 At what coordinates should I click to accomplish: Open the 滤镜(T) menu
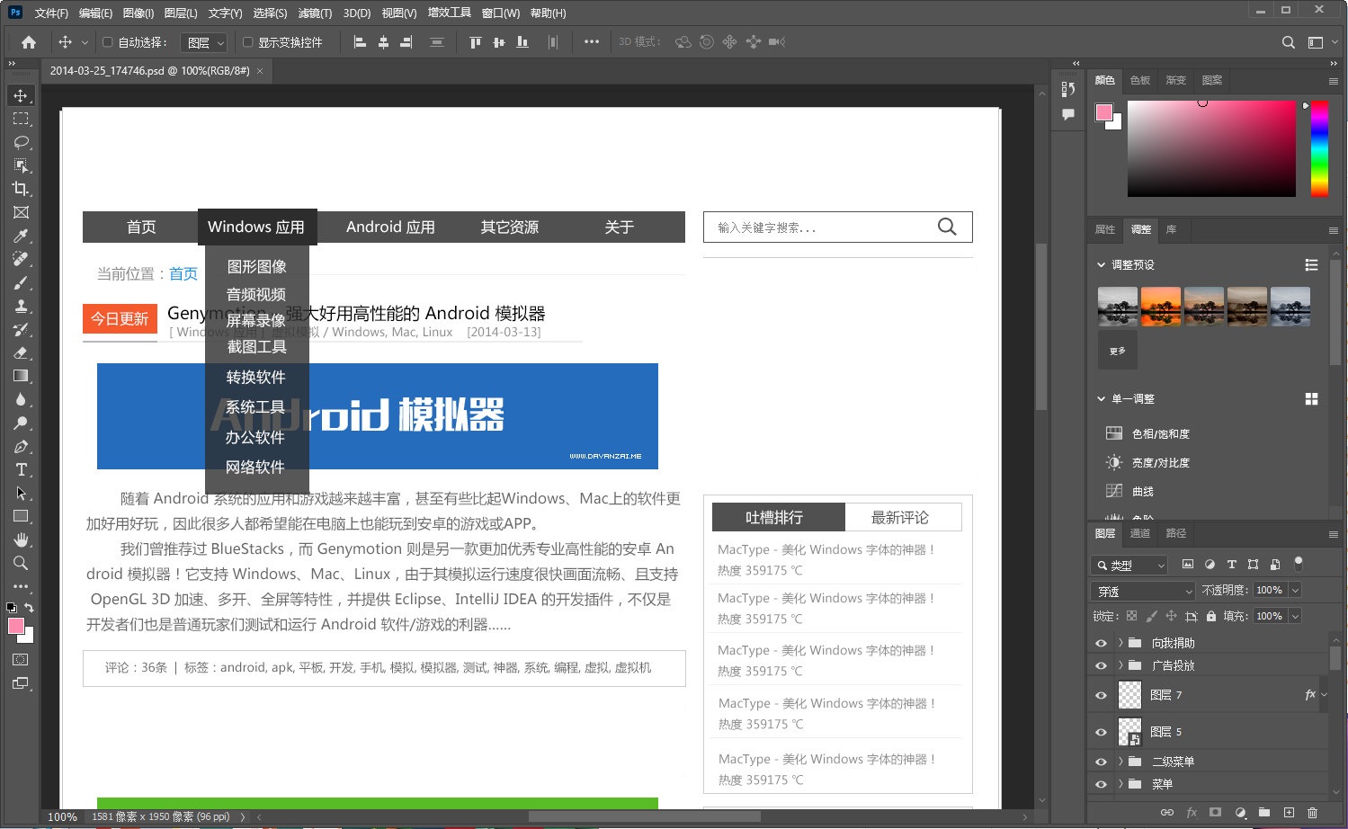tap(315, 13)
